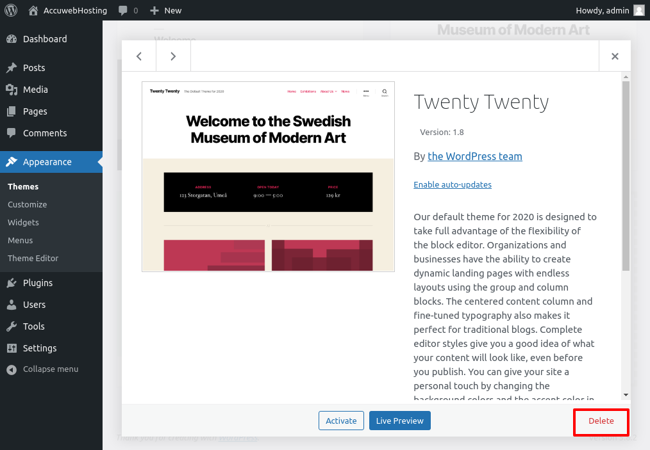Click the Version: 1.8 text
This screenshot has width=650, height=450.
click(442, 132)
